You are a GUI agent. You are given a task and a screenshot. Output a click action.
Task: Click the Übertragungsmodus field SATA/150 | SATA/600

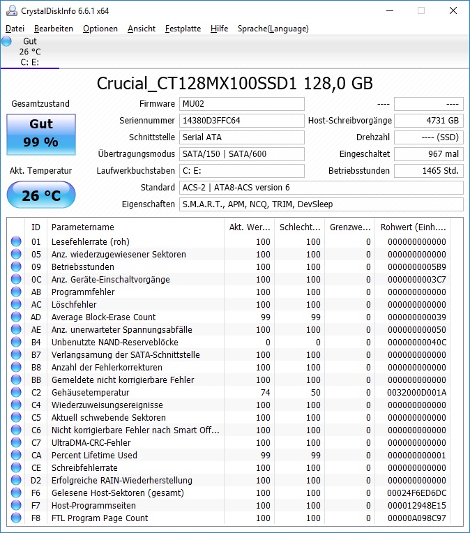pyautogui.click(x=242, y=153)
